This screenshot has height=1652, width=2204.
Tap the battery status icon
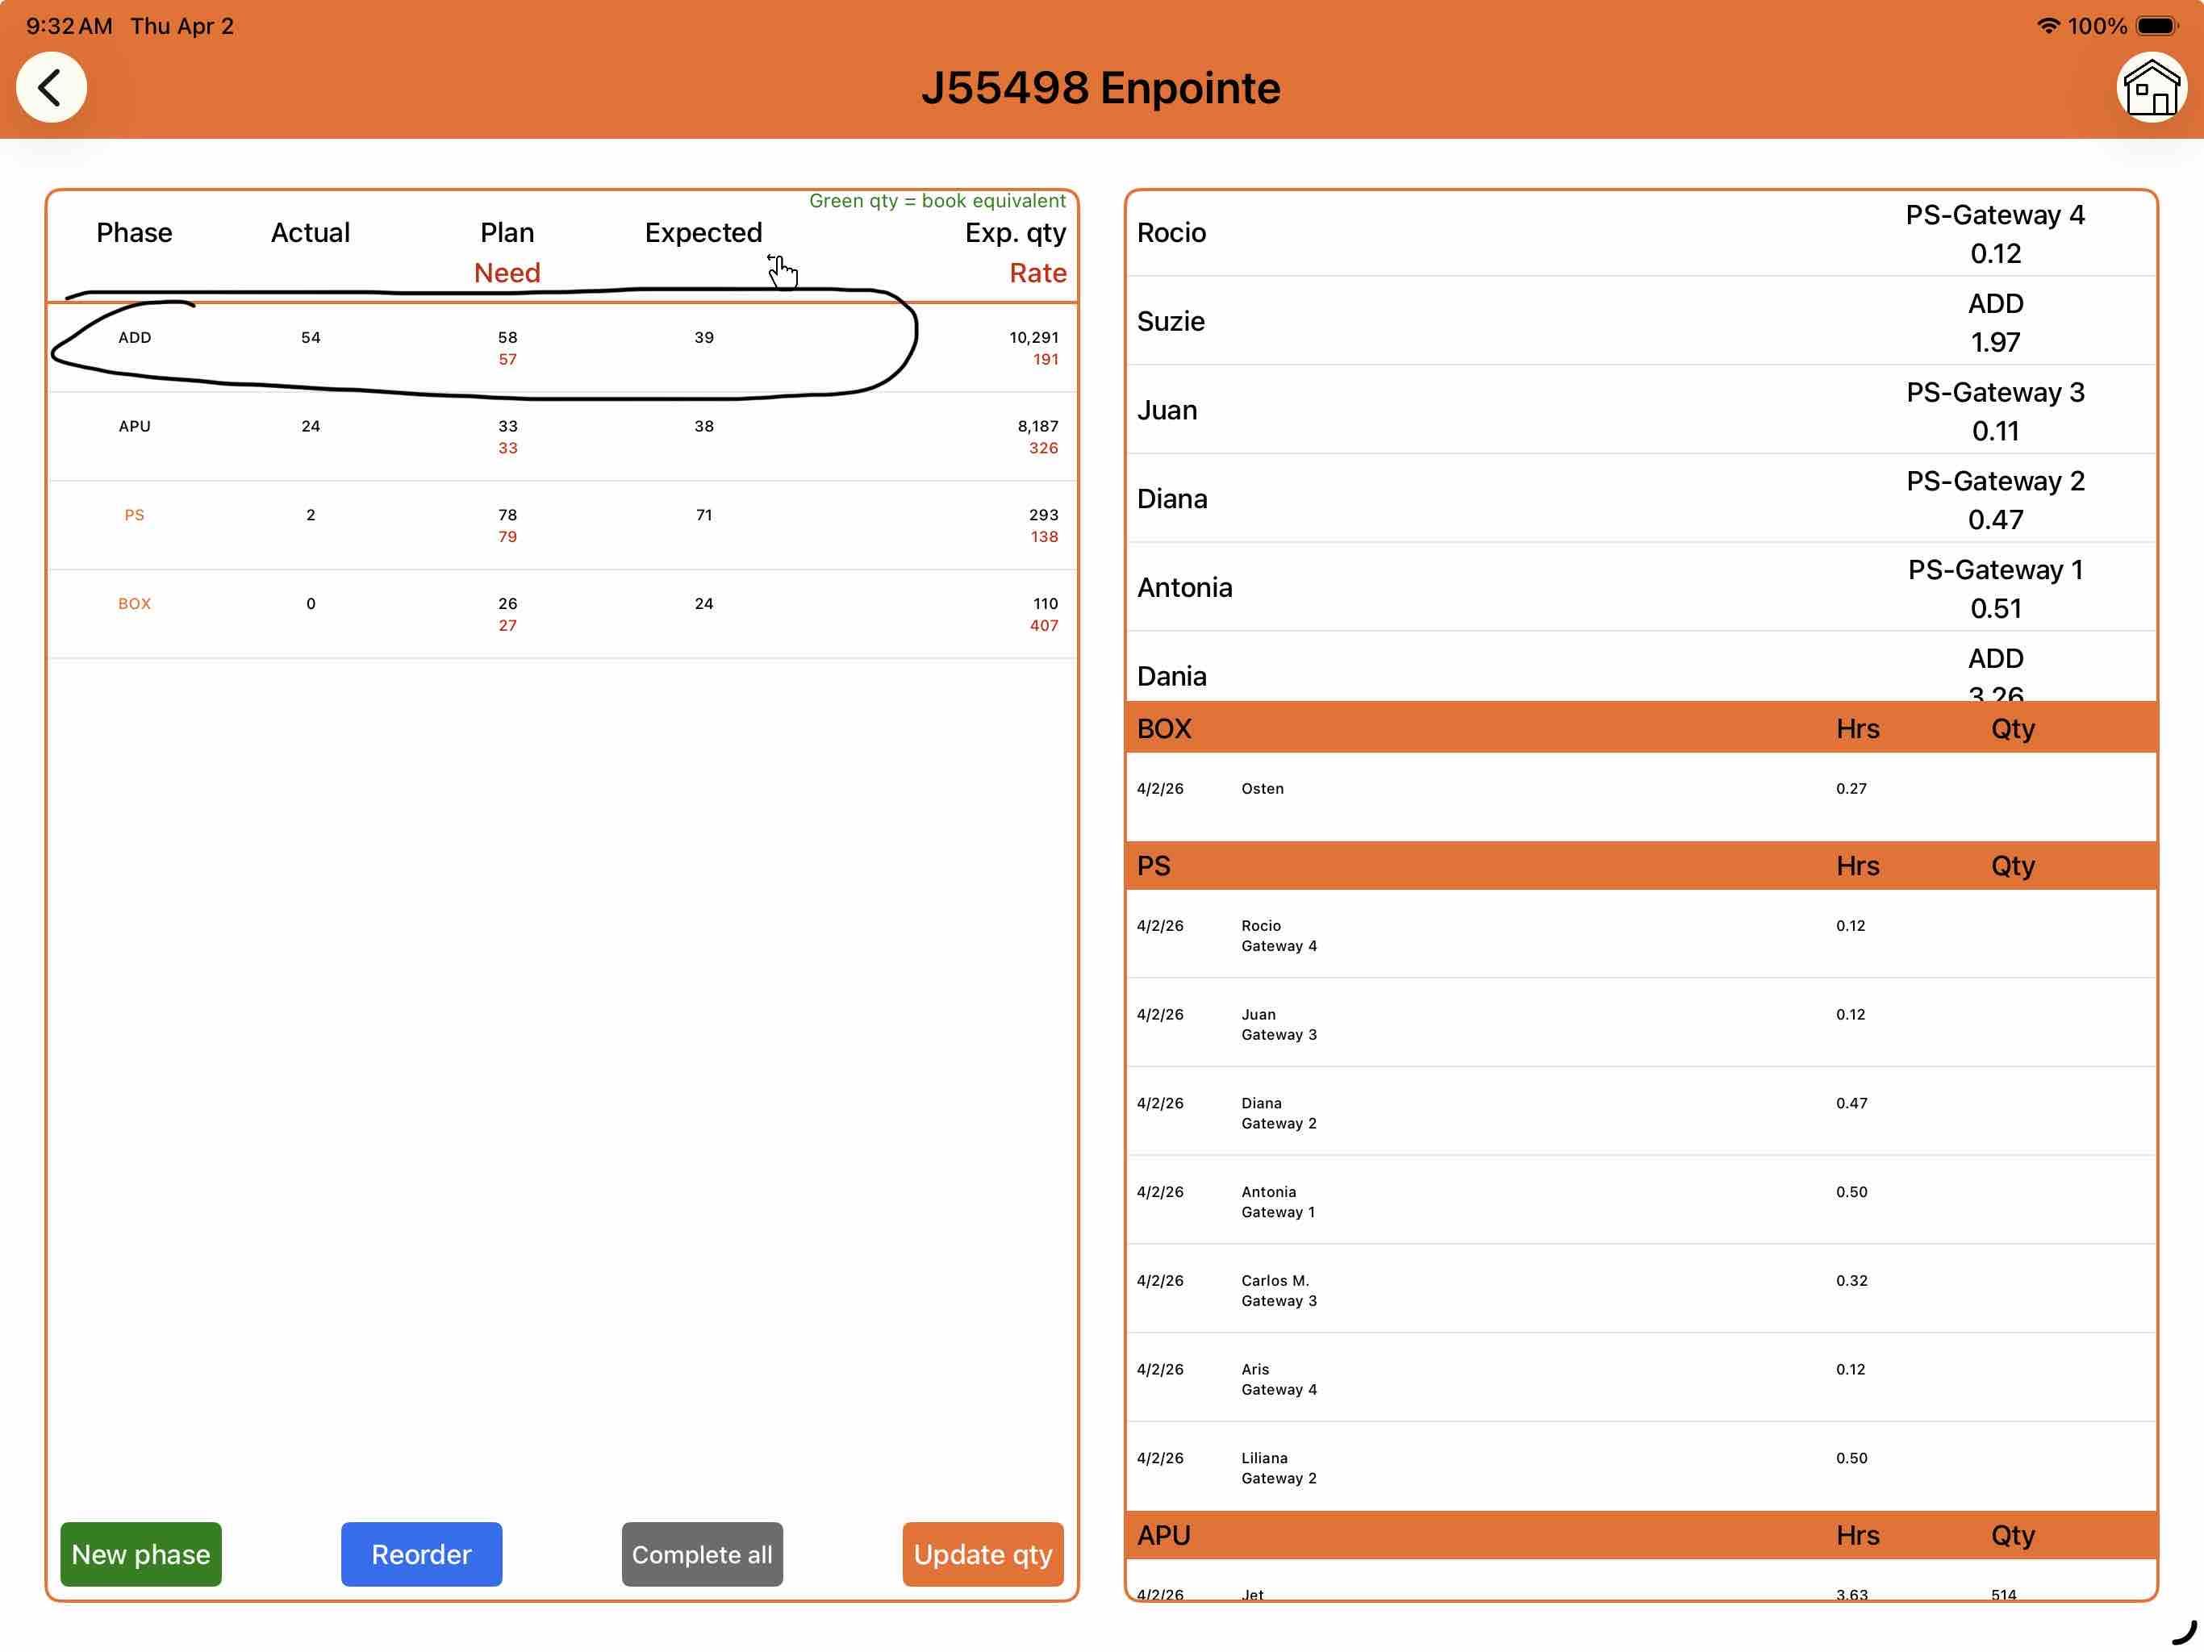2156,26
